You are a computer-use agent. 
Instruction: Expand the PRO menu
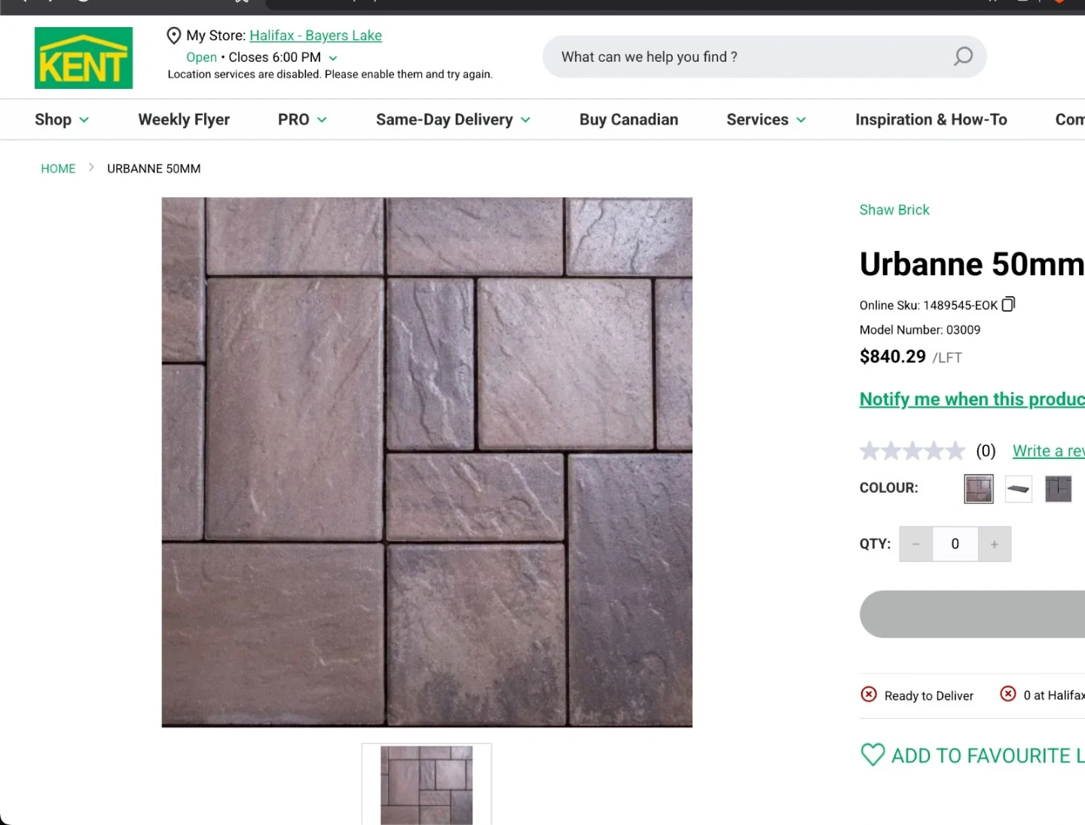click(x=302, y=120)
